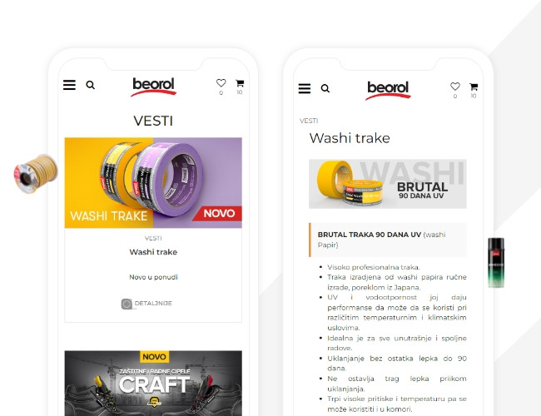Click the WASHI BRUTAL 90 DANA UV banner
Image resolution: width=541 pixels, height=416 pixels.
[388, 184]
